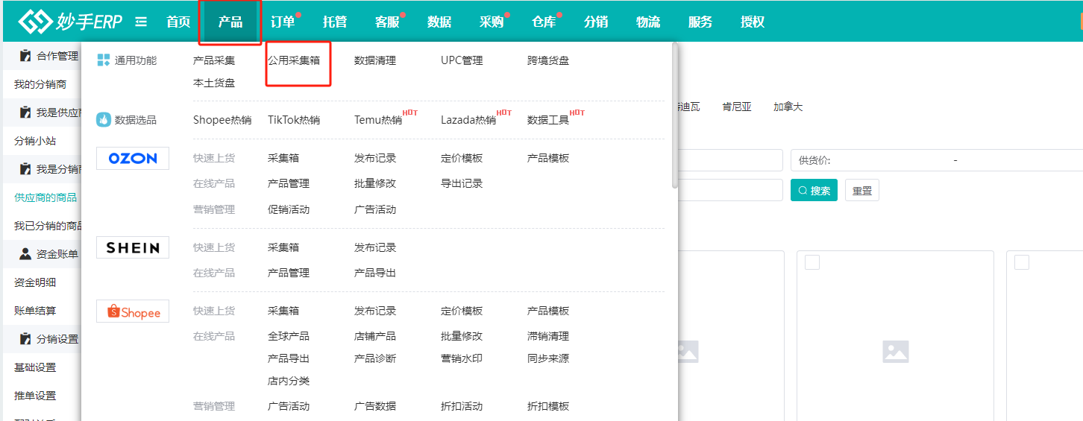The width and height of the screenshot is (1083, 421).
Task: Click the 妙手ERP logo
Action: [71, 22]
